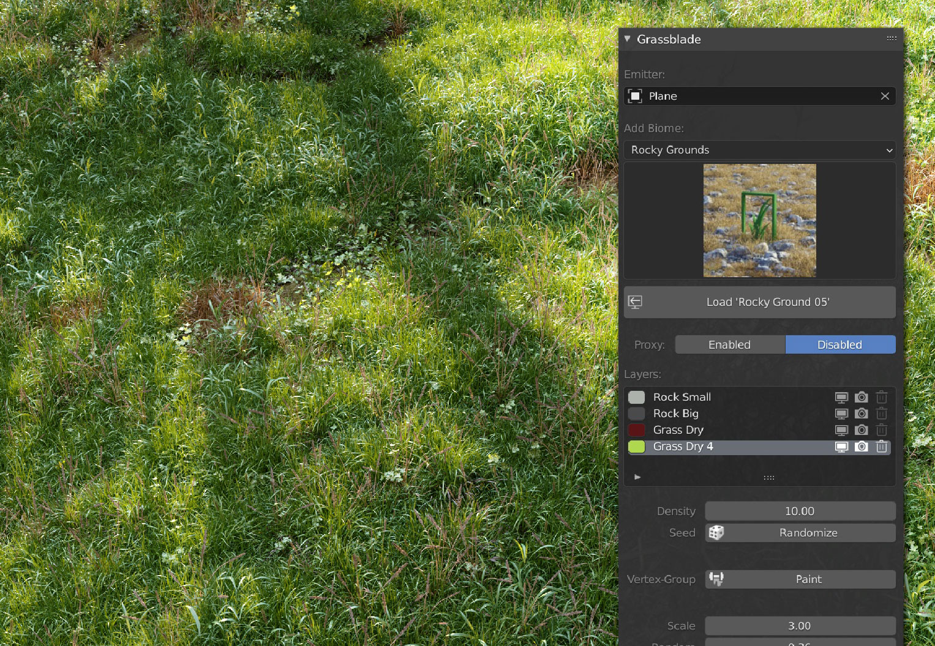Toggle render visibility for Rock Big
The width and height of the screenshot is (935, 646).
[x=862, y=414]
